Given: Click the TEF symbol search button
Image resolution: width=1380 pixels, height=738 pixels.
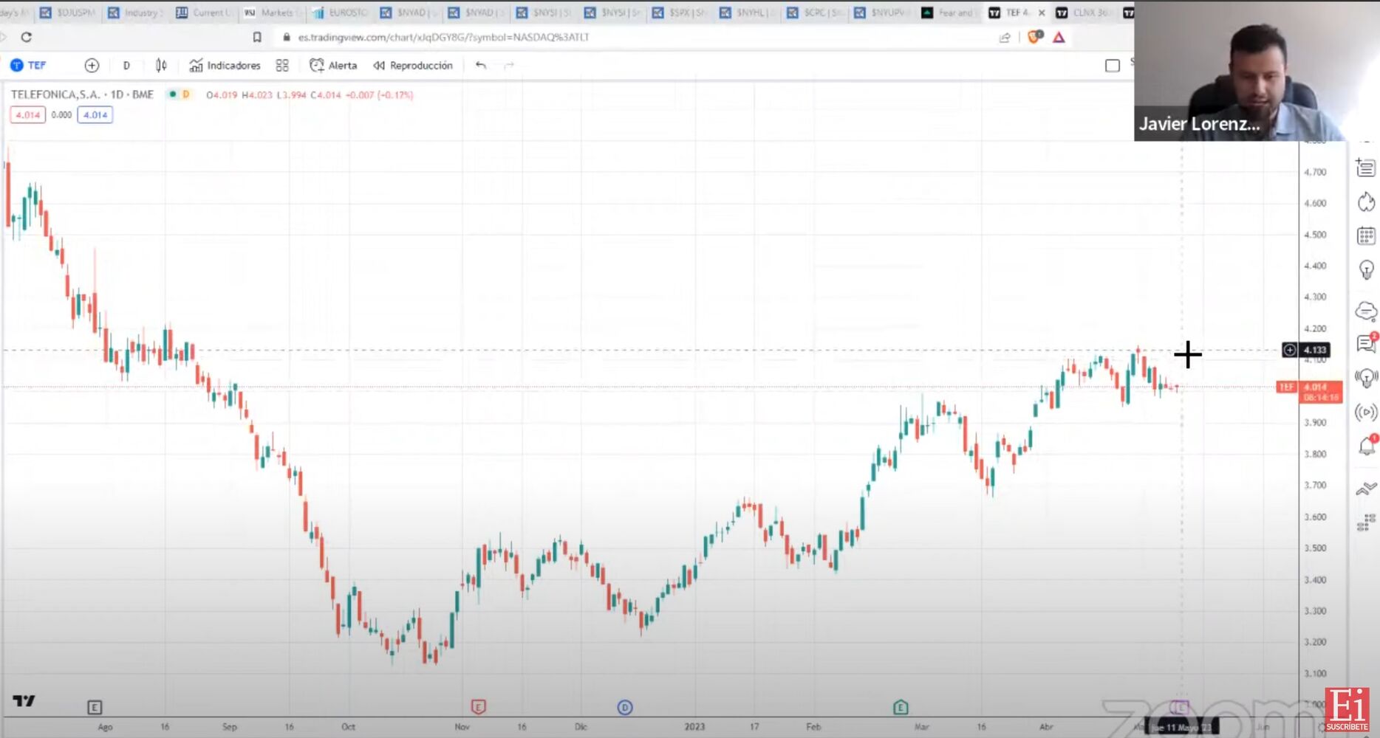Looking at the screenshot, I should [x=30, y=66].
